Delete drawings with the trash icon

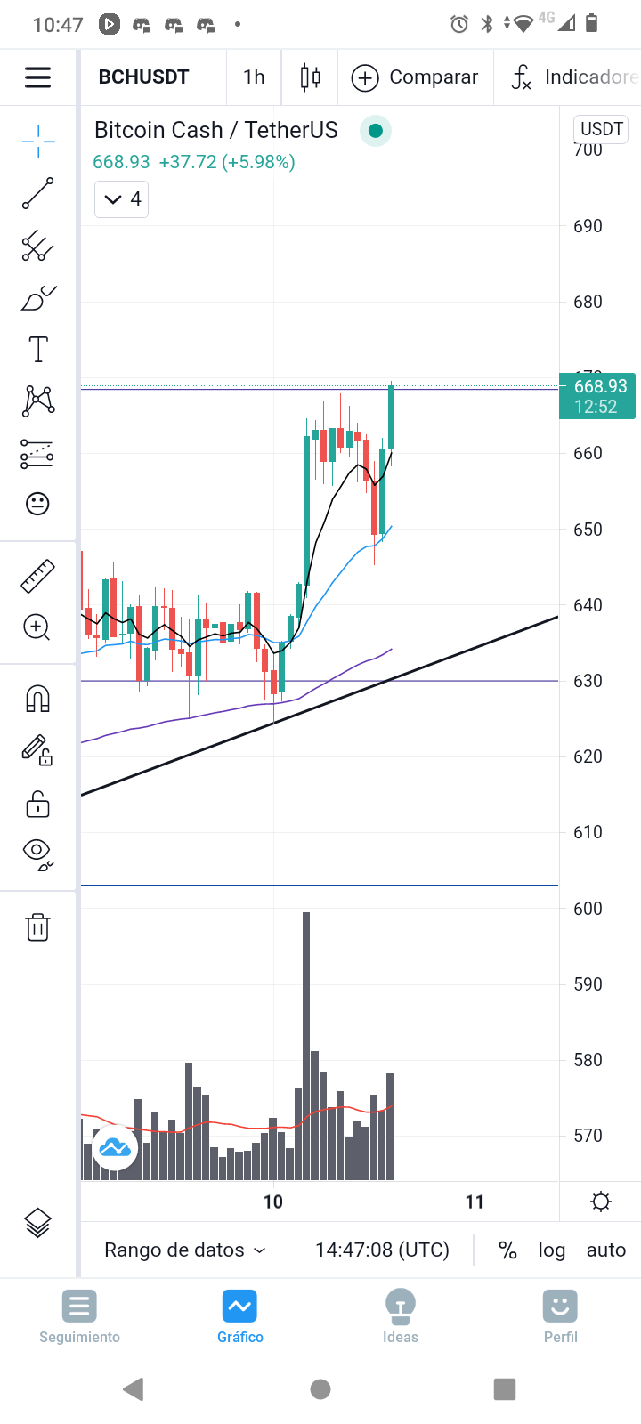click(x=37, y=927)
